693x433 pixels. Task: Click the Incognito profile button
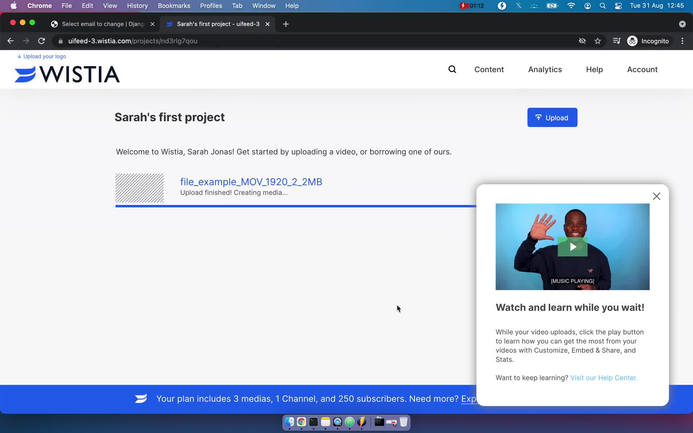(x=648, y=41)
